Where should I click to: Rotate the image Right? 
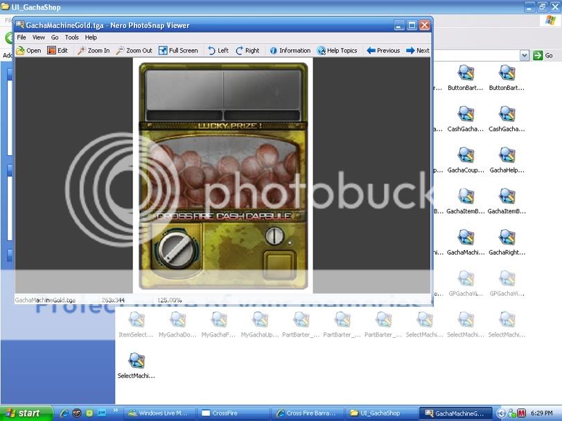point(247,51)
